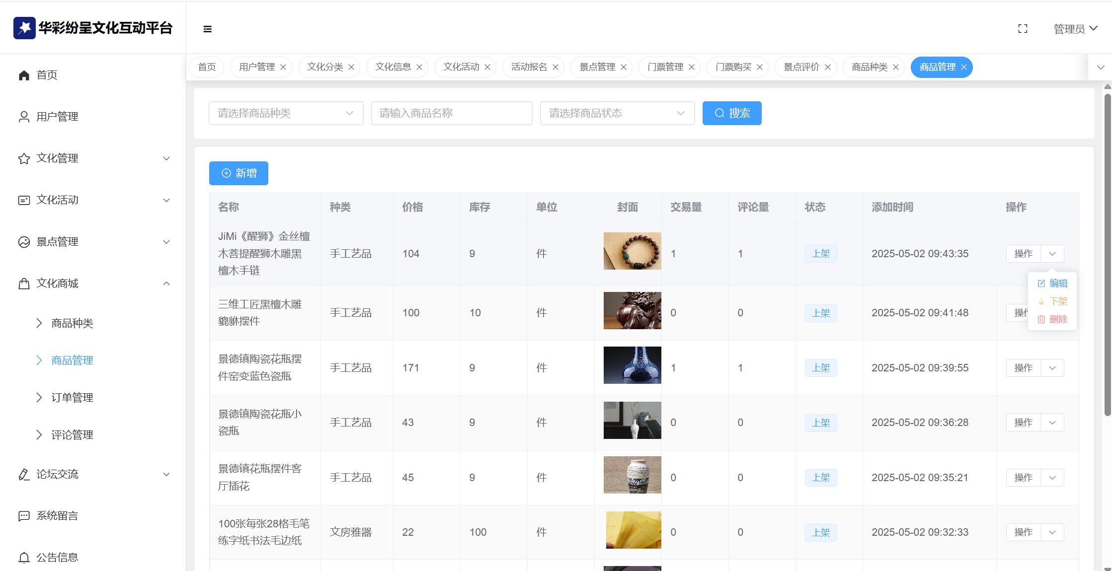Image resolution: width=1112 pixels, height=571 pixels.
Task: Expand the 管理员 user menu
Action: [1075, 29]
